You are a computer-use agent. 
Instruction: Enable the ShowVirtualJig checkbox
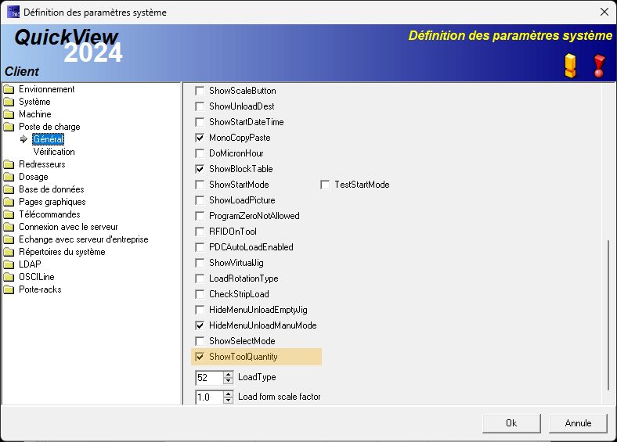[200, 263]
